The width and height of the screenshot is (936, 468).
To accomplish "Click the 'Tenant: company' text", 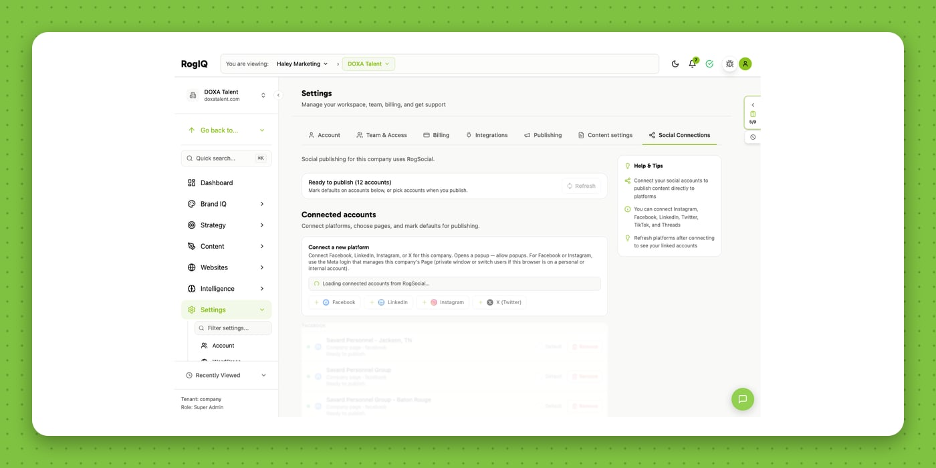I will coord(201,399).
